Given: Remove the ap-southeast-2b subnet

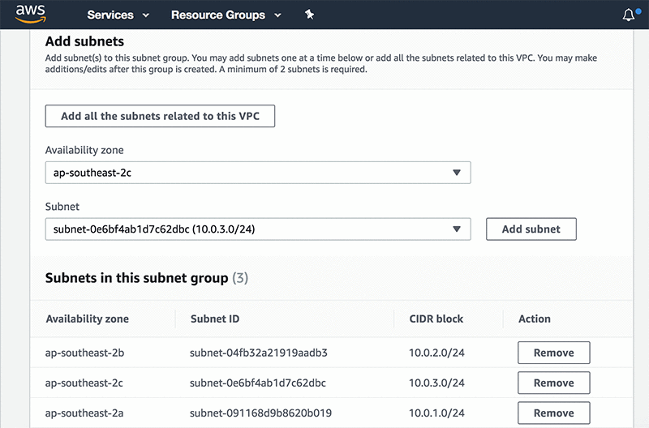Looking at the screenshot, I should pos(553,353).
